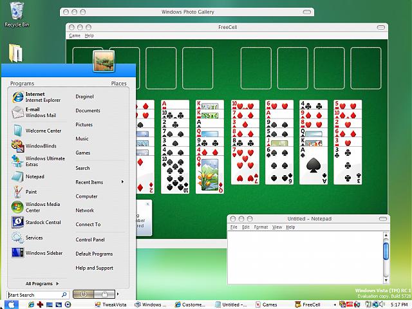The width and height of the screenshot is (412, 309).
Task: Click the red ATI tray icon
Action: [x=350, y=304]
